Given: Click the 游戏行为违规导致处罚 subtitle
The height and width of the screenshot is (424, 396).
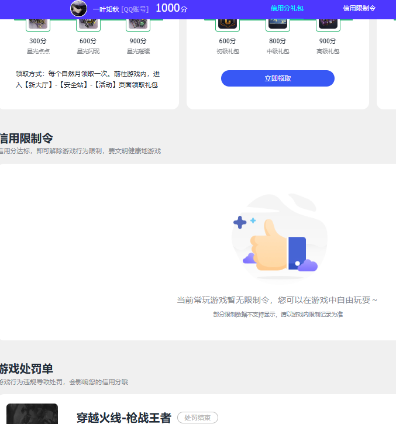Looking at the screenshot, I should [x=64, y=382].
